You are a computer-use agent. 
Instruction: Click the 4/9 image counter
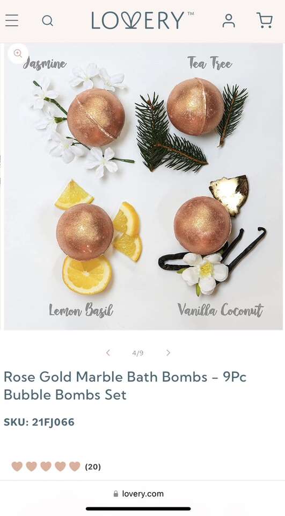(x=138, y=353)
